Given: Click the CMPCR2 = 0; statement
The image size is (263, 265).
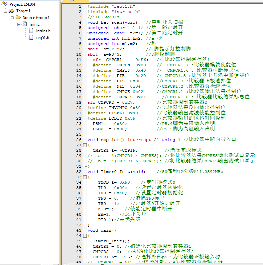Looking at the screenshot, I should (107, 252).
